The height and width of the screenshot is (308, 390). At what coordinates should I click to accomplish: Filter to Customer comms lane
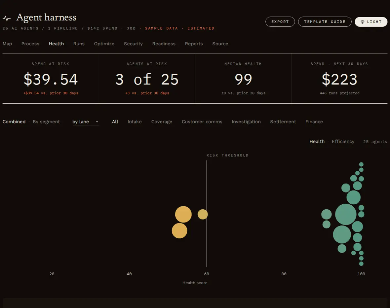(202, 122)
